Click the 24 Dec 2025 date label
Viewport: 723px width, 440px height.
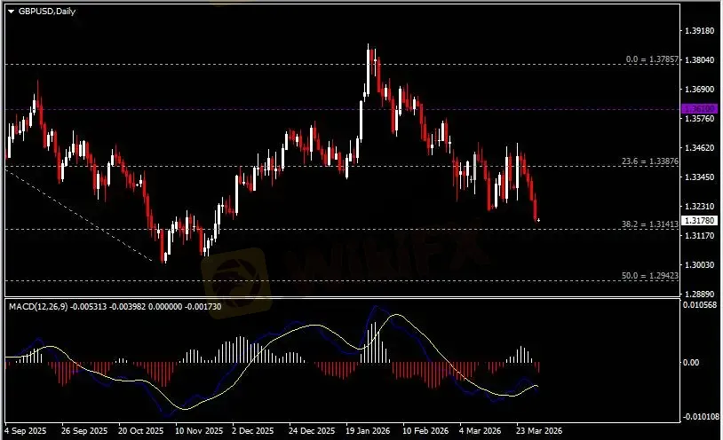coord(312,431)
